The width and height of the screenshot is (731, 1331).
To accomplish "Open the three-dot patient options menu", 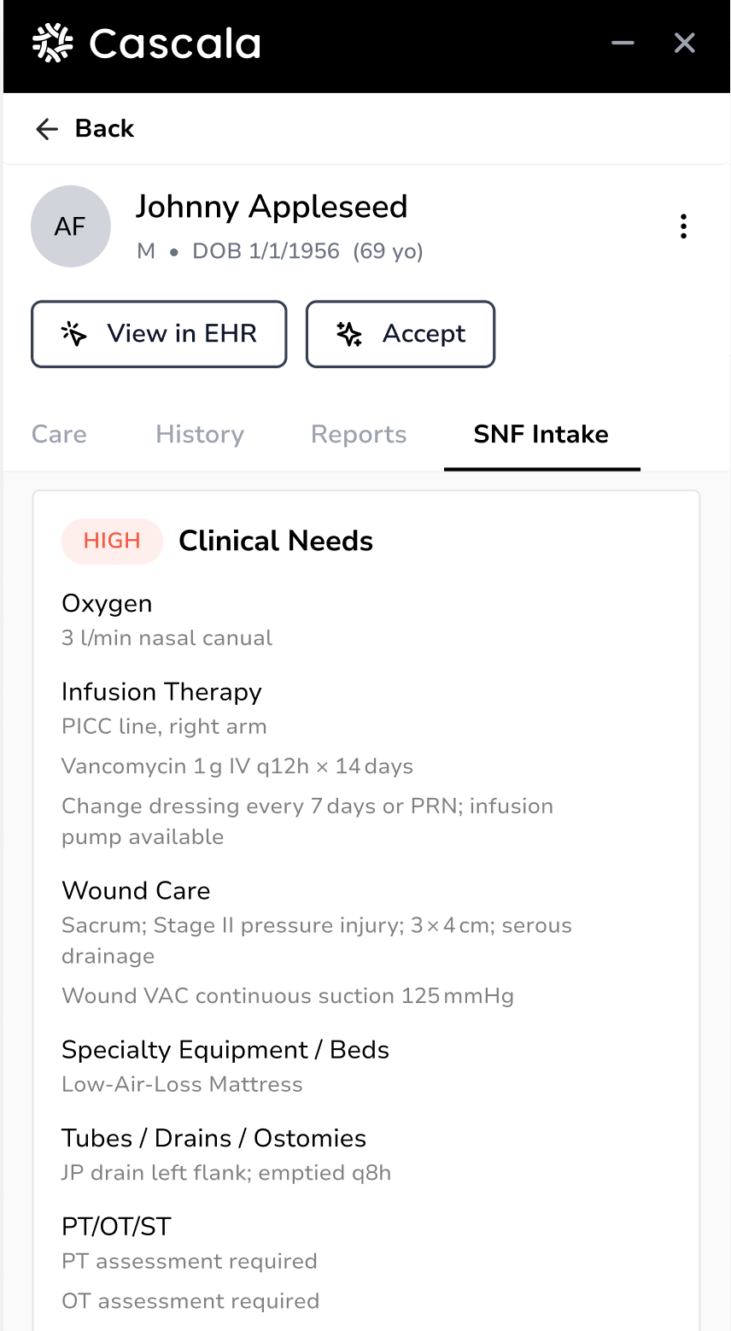I will 683,226.
